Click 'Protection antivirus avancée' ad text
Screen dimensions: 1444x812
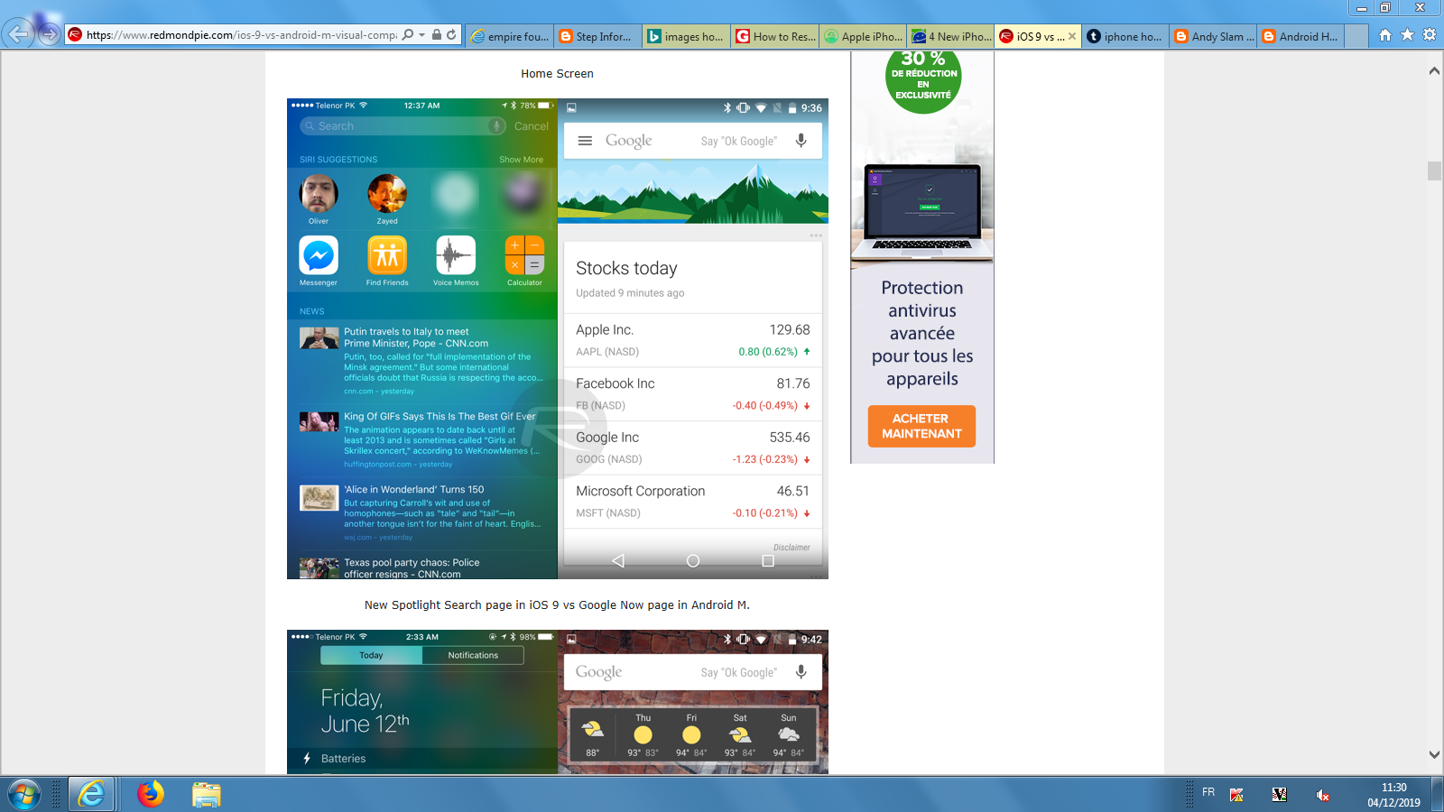922,333
